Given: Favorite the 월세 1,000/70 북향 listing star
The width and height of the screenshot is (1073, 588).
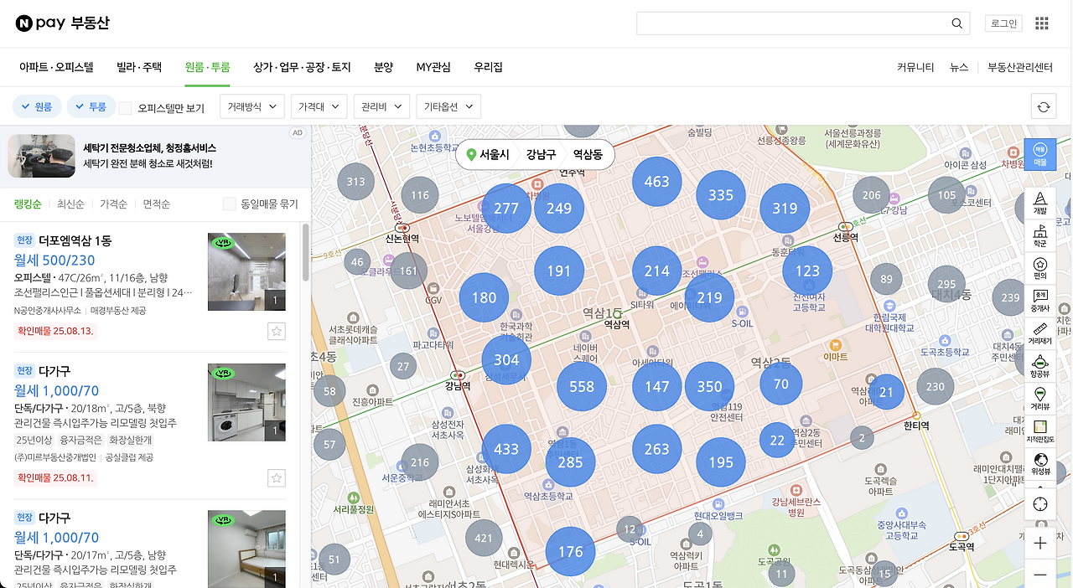Looking at the screenshot, I should click(x=276, y=478).
